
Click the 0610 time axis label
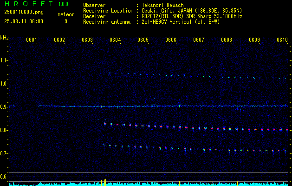[x=282, y=40]
